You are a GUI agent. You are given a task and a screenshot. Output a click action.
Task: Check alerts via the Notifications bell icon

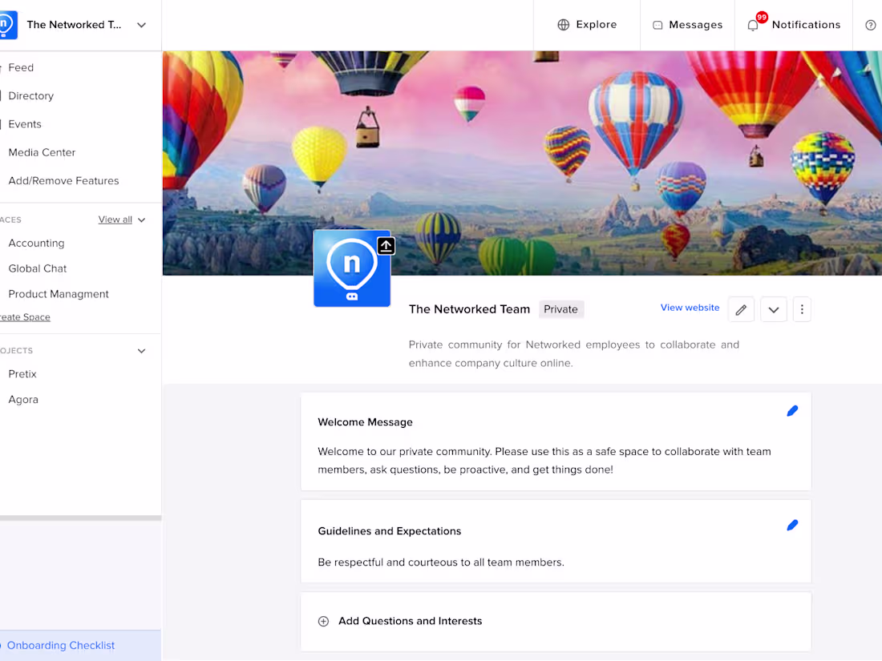pos(752,25)
